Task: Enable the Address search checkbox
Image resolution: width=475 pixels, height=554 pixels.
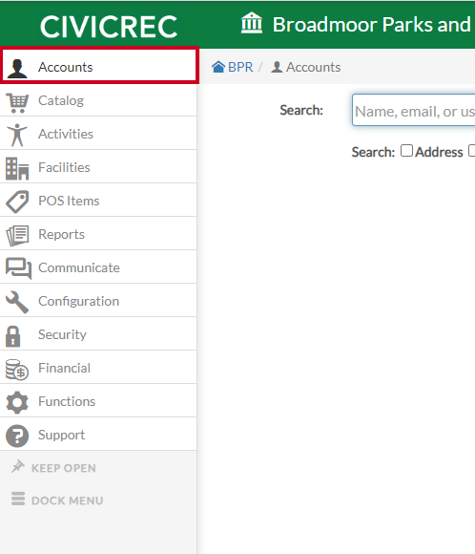Action: pos(406,151)
